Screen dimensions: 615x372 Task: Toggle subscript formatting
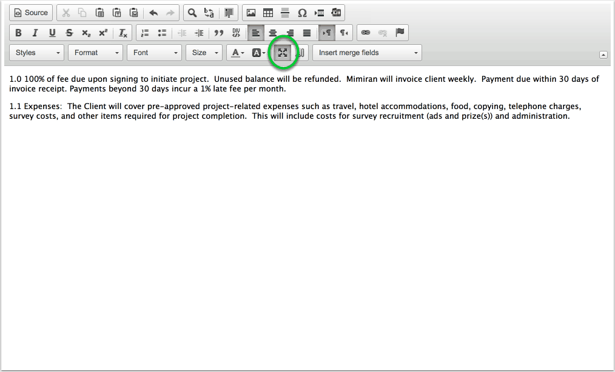pyautogui.click(x=86, y=33)
